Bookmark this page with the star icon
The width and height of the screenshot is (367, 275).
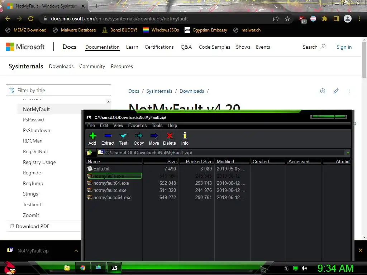point(287,19)
